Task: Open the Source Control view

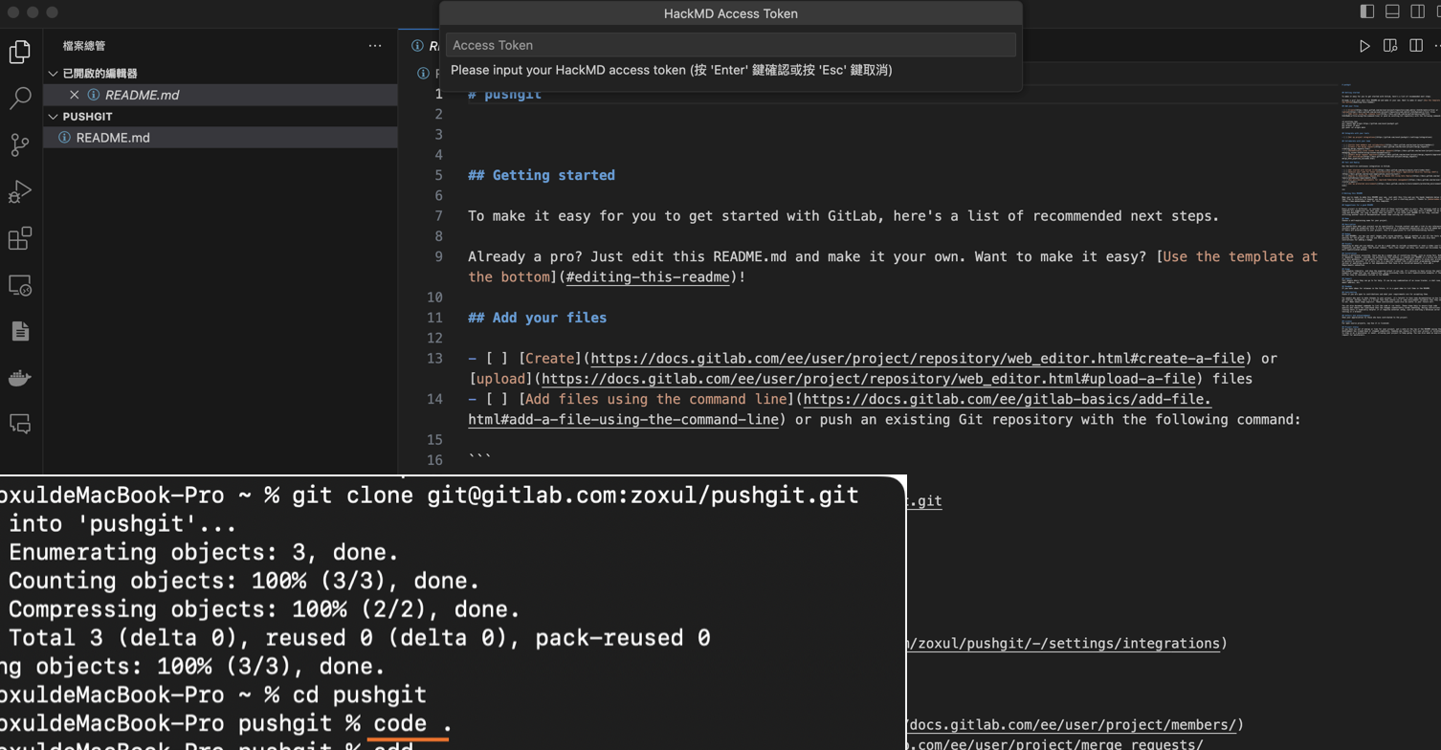Action: [20, 144]
